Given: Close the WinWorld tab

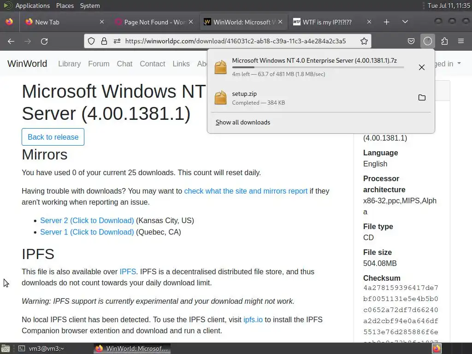Looking at the screenshot, I should [280, 22].
